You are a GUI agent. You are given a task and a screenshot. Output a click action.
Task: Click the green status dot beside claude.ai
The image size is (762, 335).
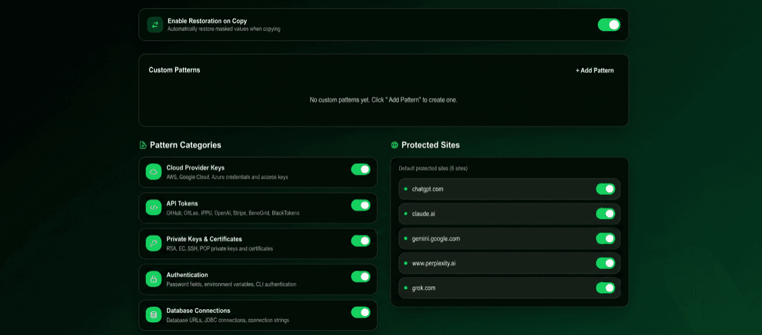[x=406, y=213]
